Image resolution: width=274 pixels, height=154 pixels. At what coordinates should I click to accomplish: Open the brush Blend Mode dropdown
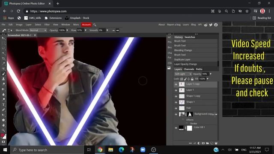(x=38, y=30)
